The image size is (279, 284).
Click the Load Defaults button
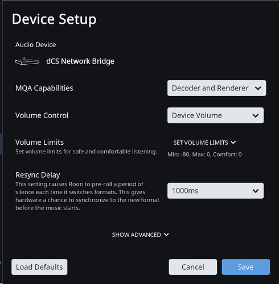coord(39,267)
